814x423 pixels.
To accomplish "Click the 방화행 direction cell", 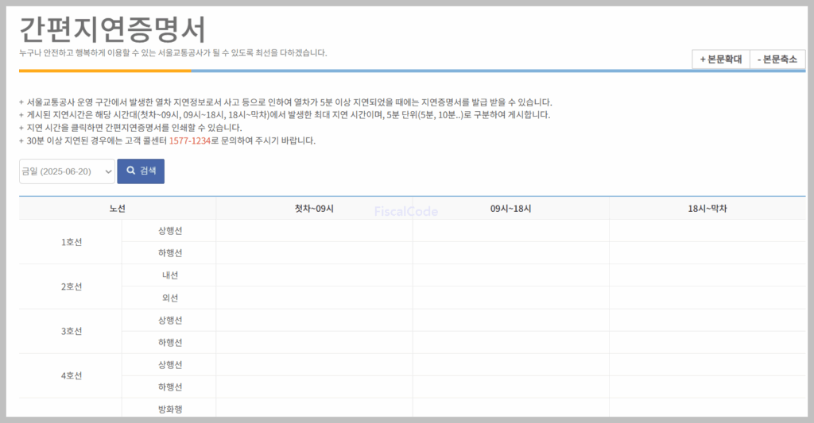I will [x=169, y=409].
